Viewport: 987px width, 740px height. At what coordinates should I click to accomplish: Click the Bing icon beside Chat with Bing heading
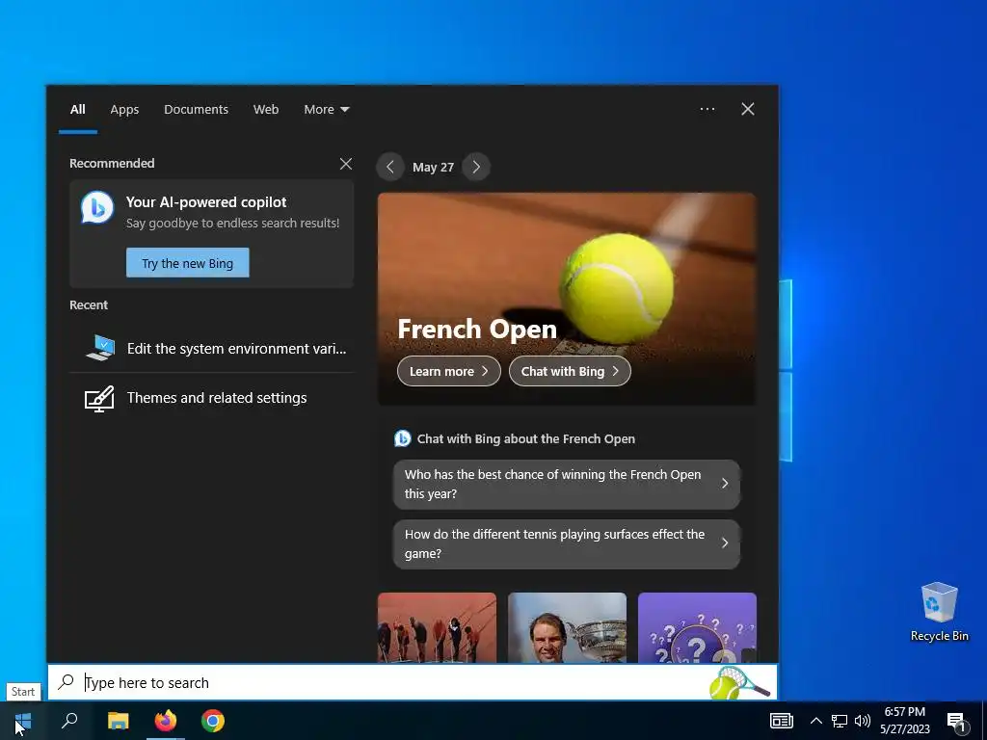tap(402, 438)
